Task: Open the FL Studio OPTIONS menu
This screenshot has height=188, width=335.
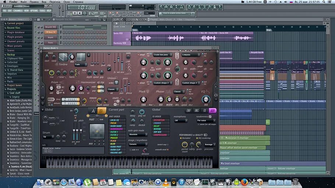Action: point(34,10)
